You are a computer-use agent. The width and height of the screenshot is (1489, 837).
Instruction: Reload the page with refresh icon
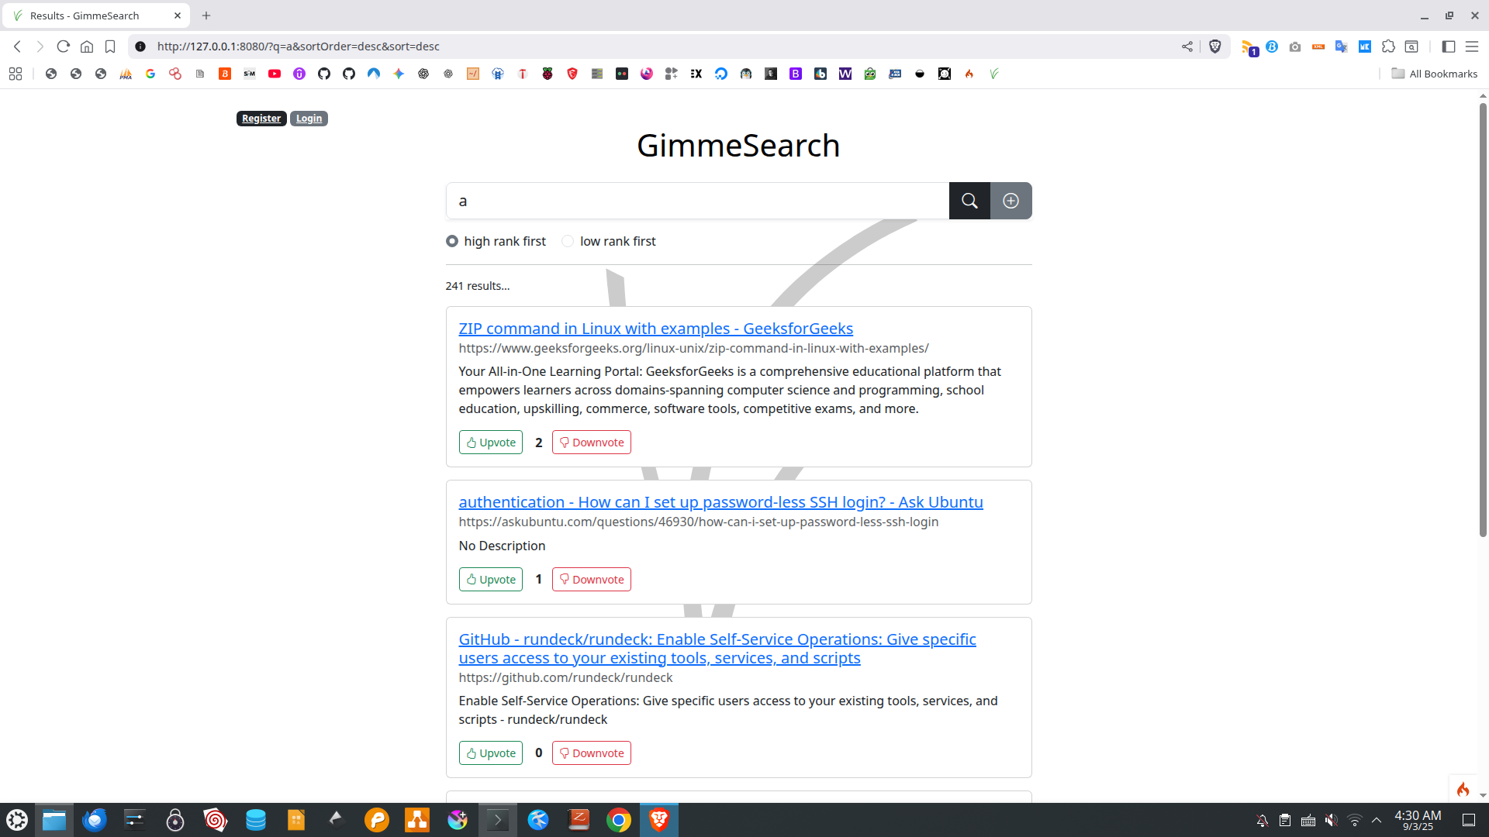(x=64, y=46)
